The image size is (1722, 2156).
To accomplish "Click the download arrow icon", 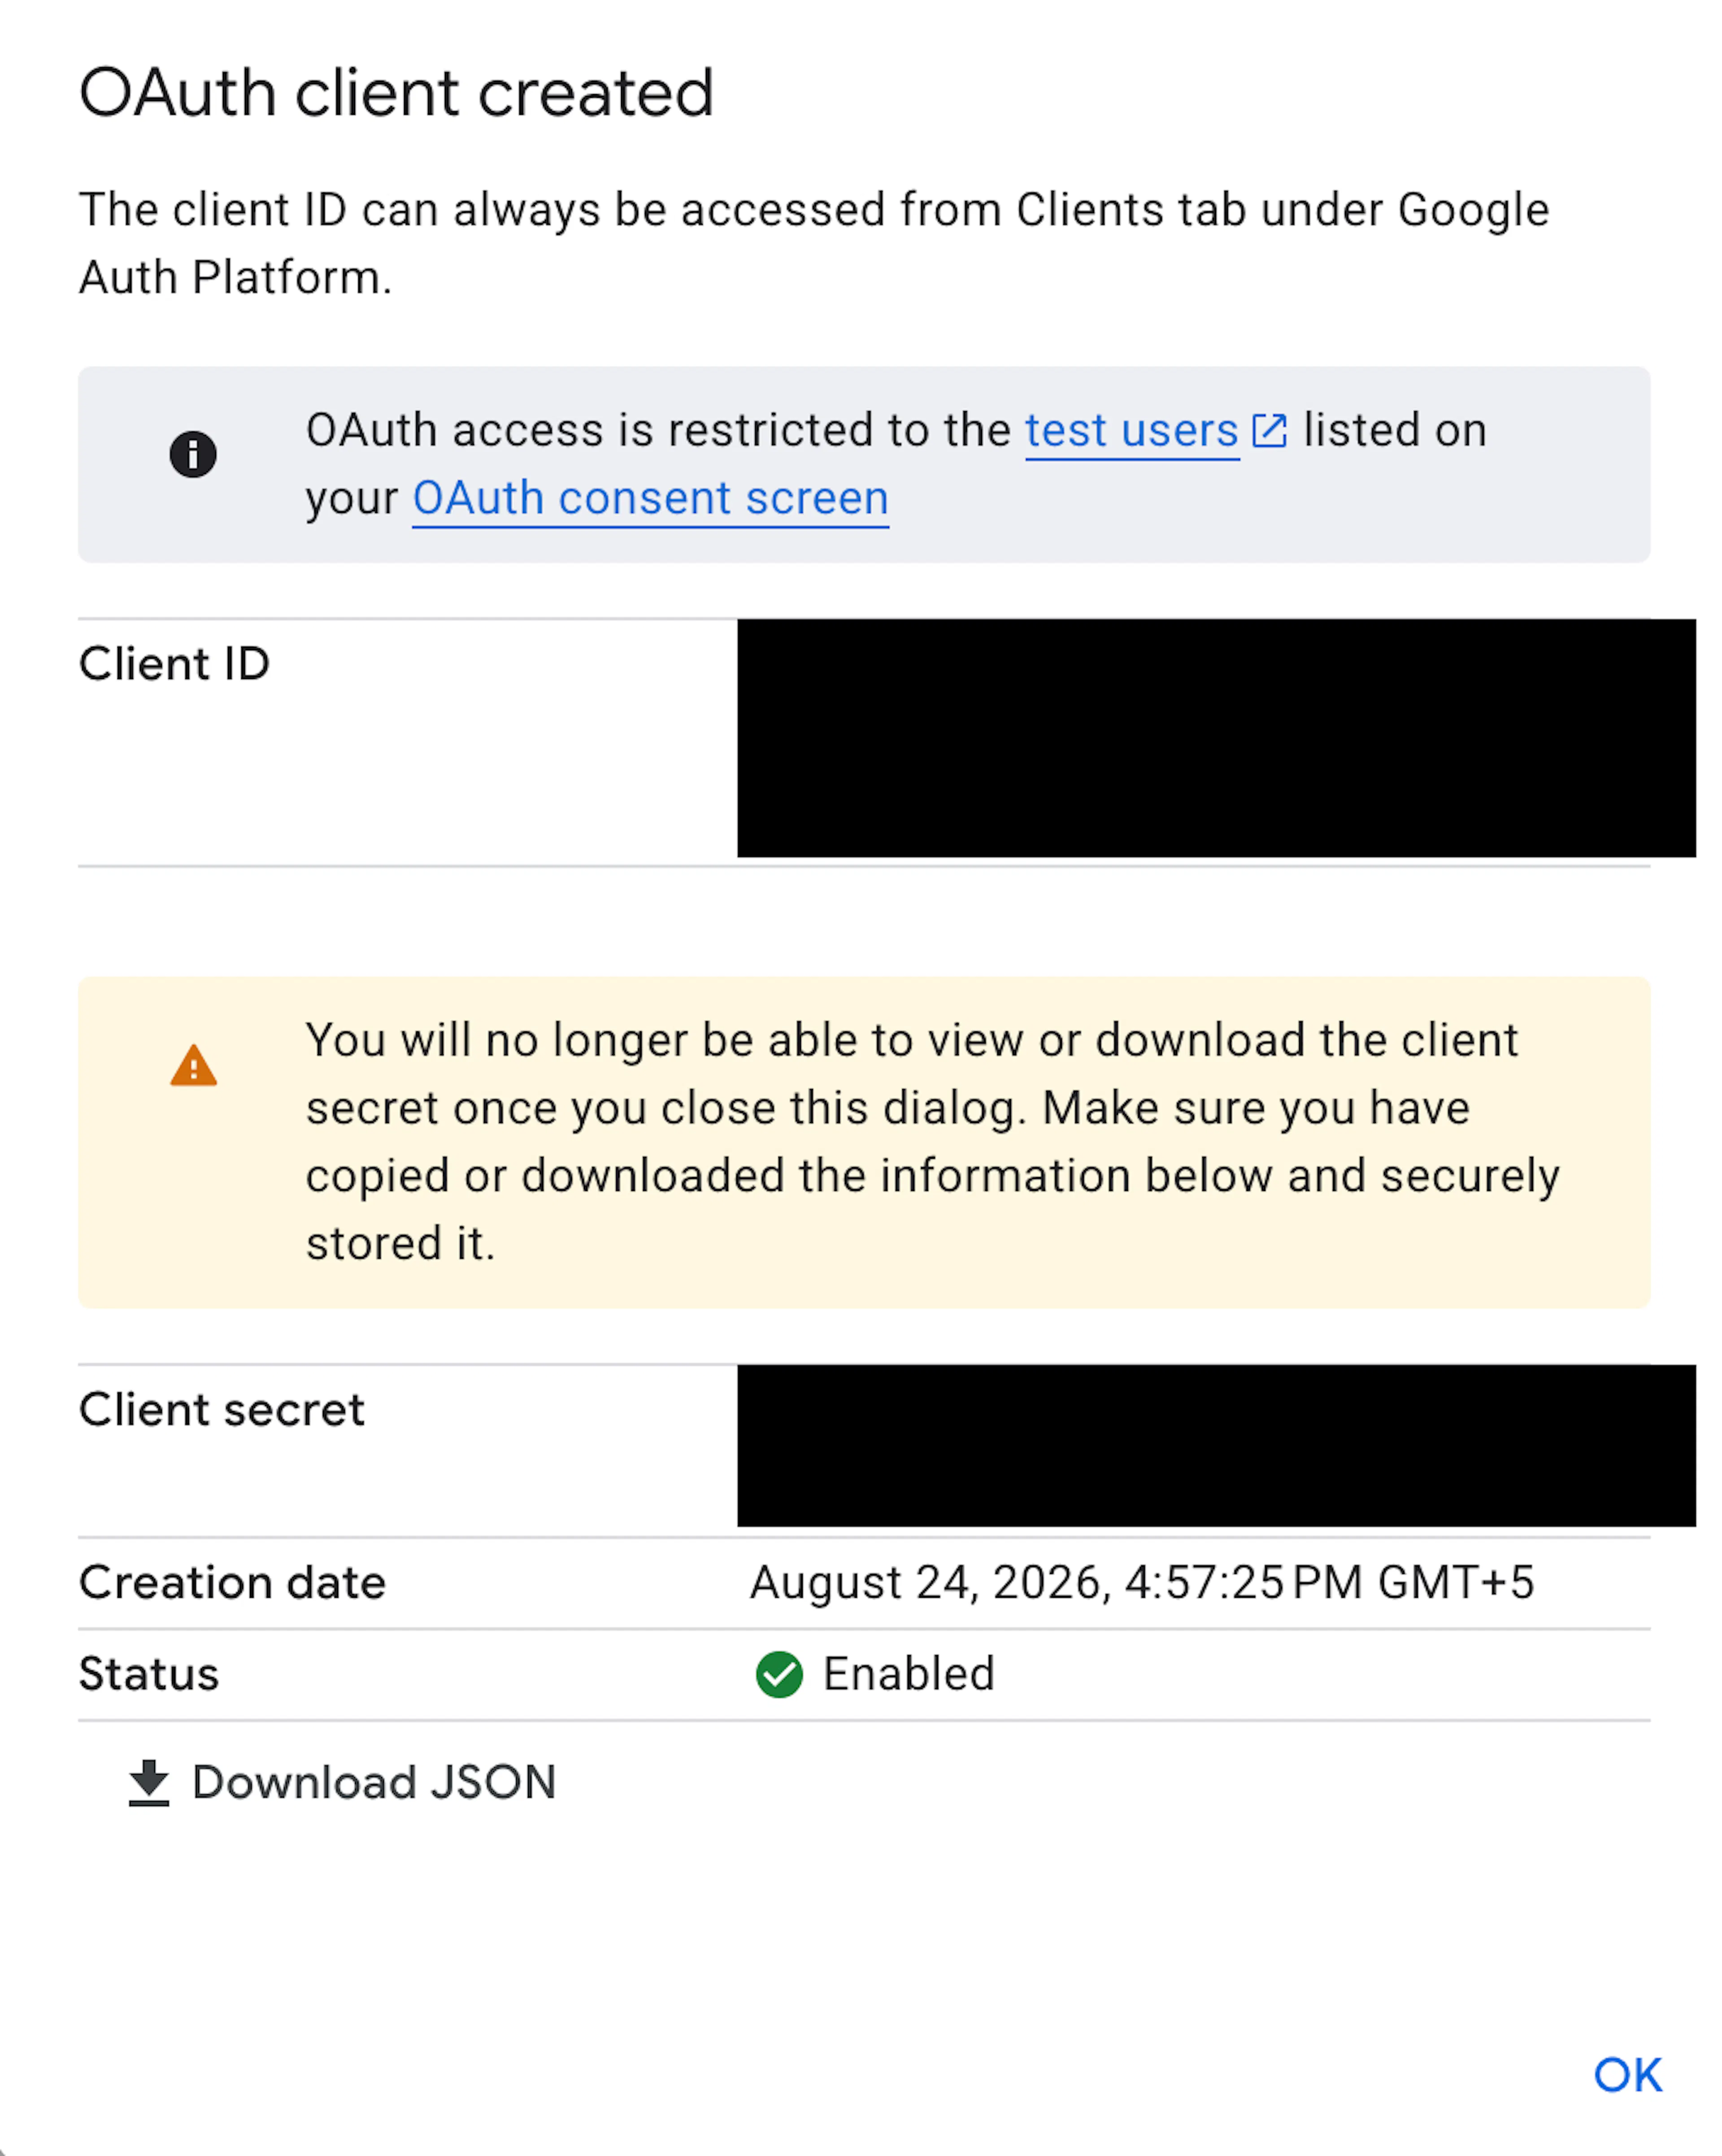I will [x=149, y=1783].
